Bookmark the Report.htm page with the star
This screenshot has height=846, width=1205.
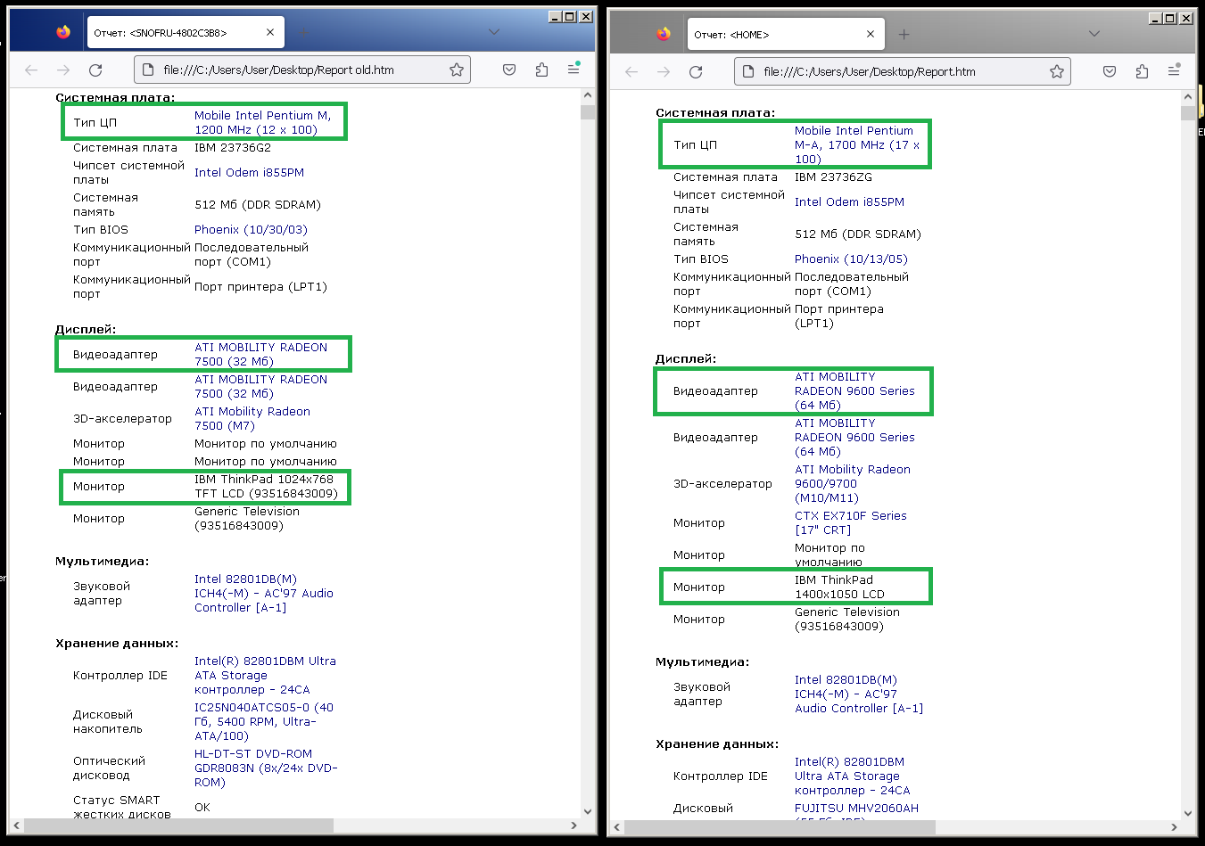click(1057, 71)
